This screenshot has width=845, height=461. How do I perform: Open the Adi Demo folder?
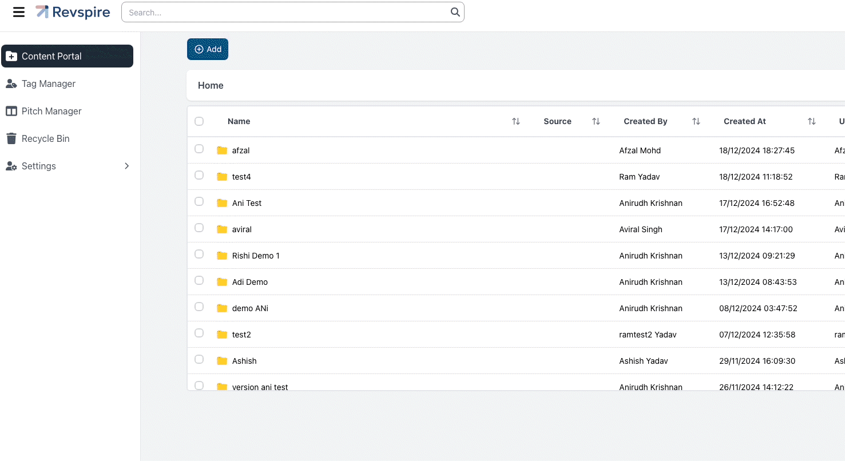249,282
